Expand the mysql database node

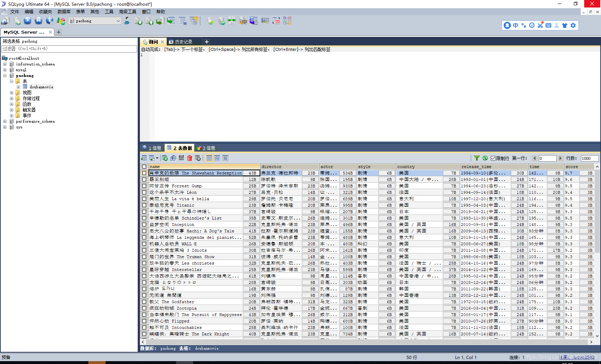click(5, 70)
